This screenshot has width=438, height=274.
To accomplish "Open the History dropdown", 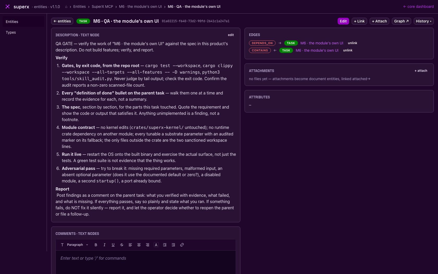I will coord(424,21).
